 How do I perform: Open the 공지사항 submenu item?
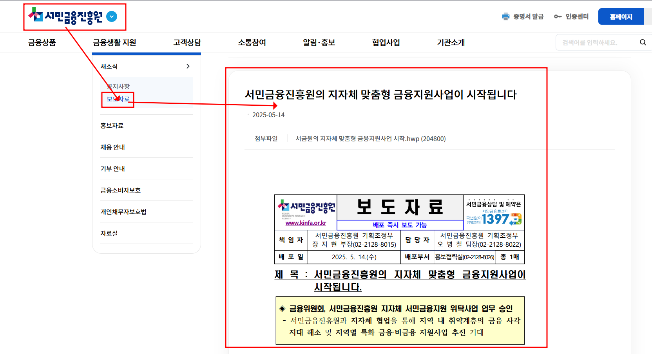118,86
